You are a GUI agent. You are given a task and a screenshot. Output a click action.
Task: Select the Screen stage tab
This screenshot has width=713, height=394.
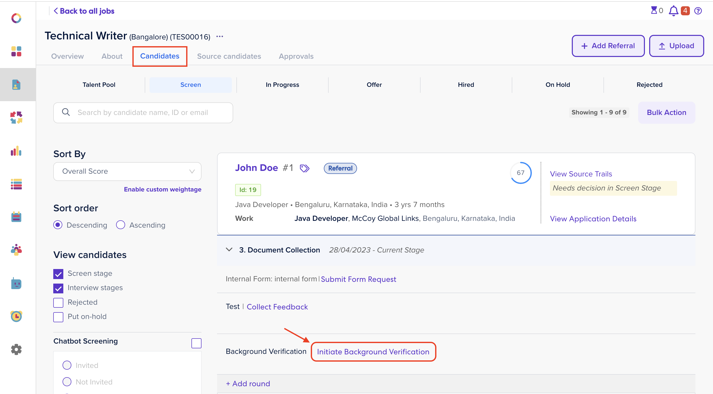tap(190, 85)
